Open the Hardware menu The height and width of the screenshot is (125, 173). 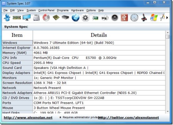pyautogui.click(x=77, y=10)
